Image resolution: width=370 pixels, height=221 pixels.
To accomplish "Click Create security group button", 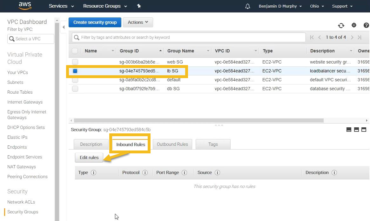I will 95,22.
